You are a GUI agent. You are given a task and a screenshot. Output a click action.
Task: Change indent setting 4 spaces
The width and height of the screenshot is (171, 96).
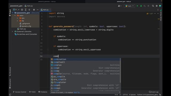132,95
